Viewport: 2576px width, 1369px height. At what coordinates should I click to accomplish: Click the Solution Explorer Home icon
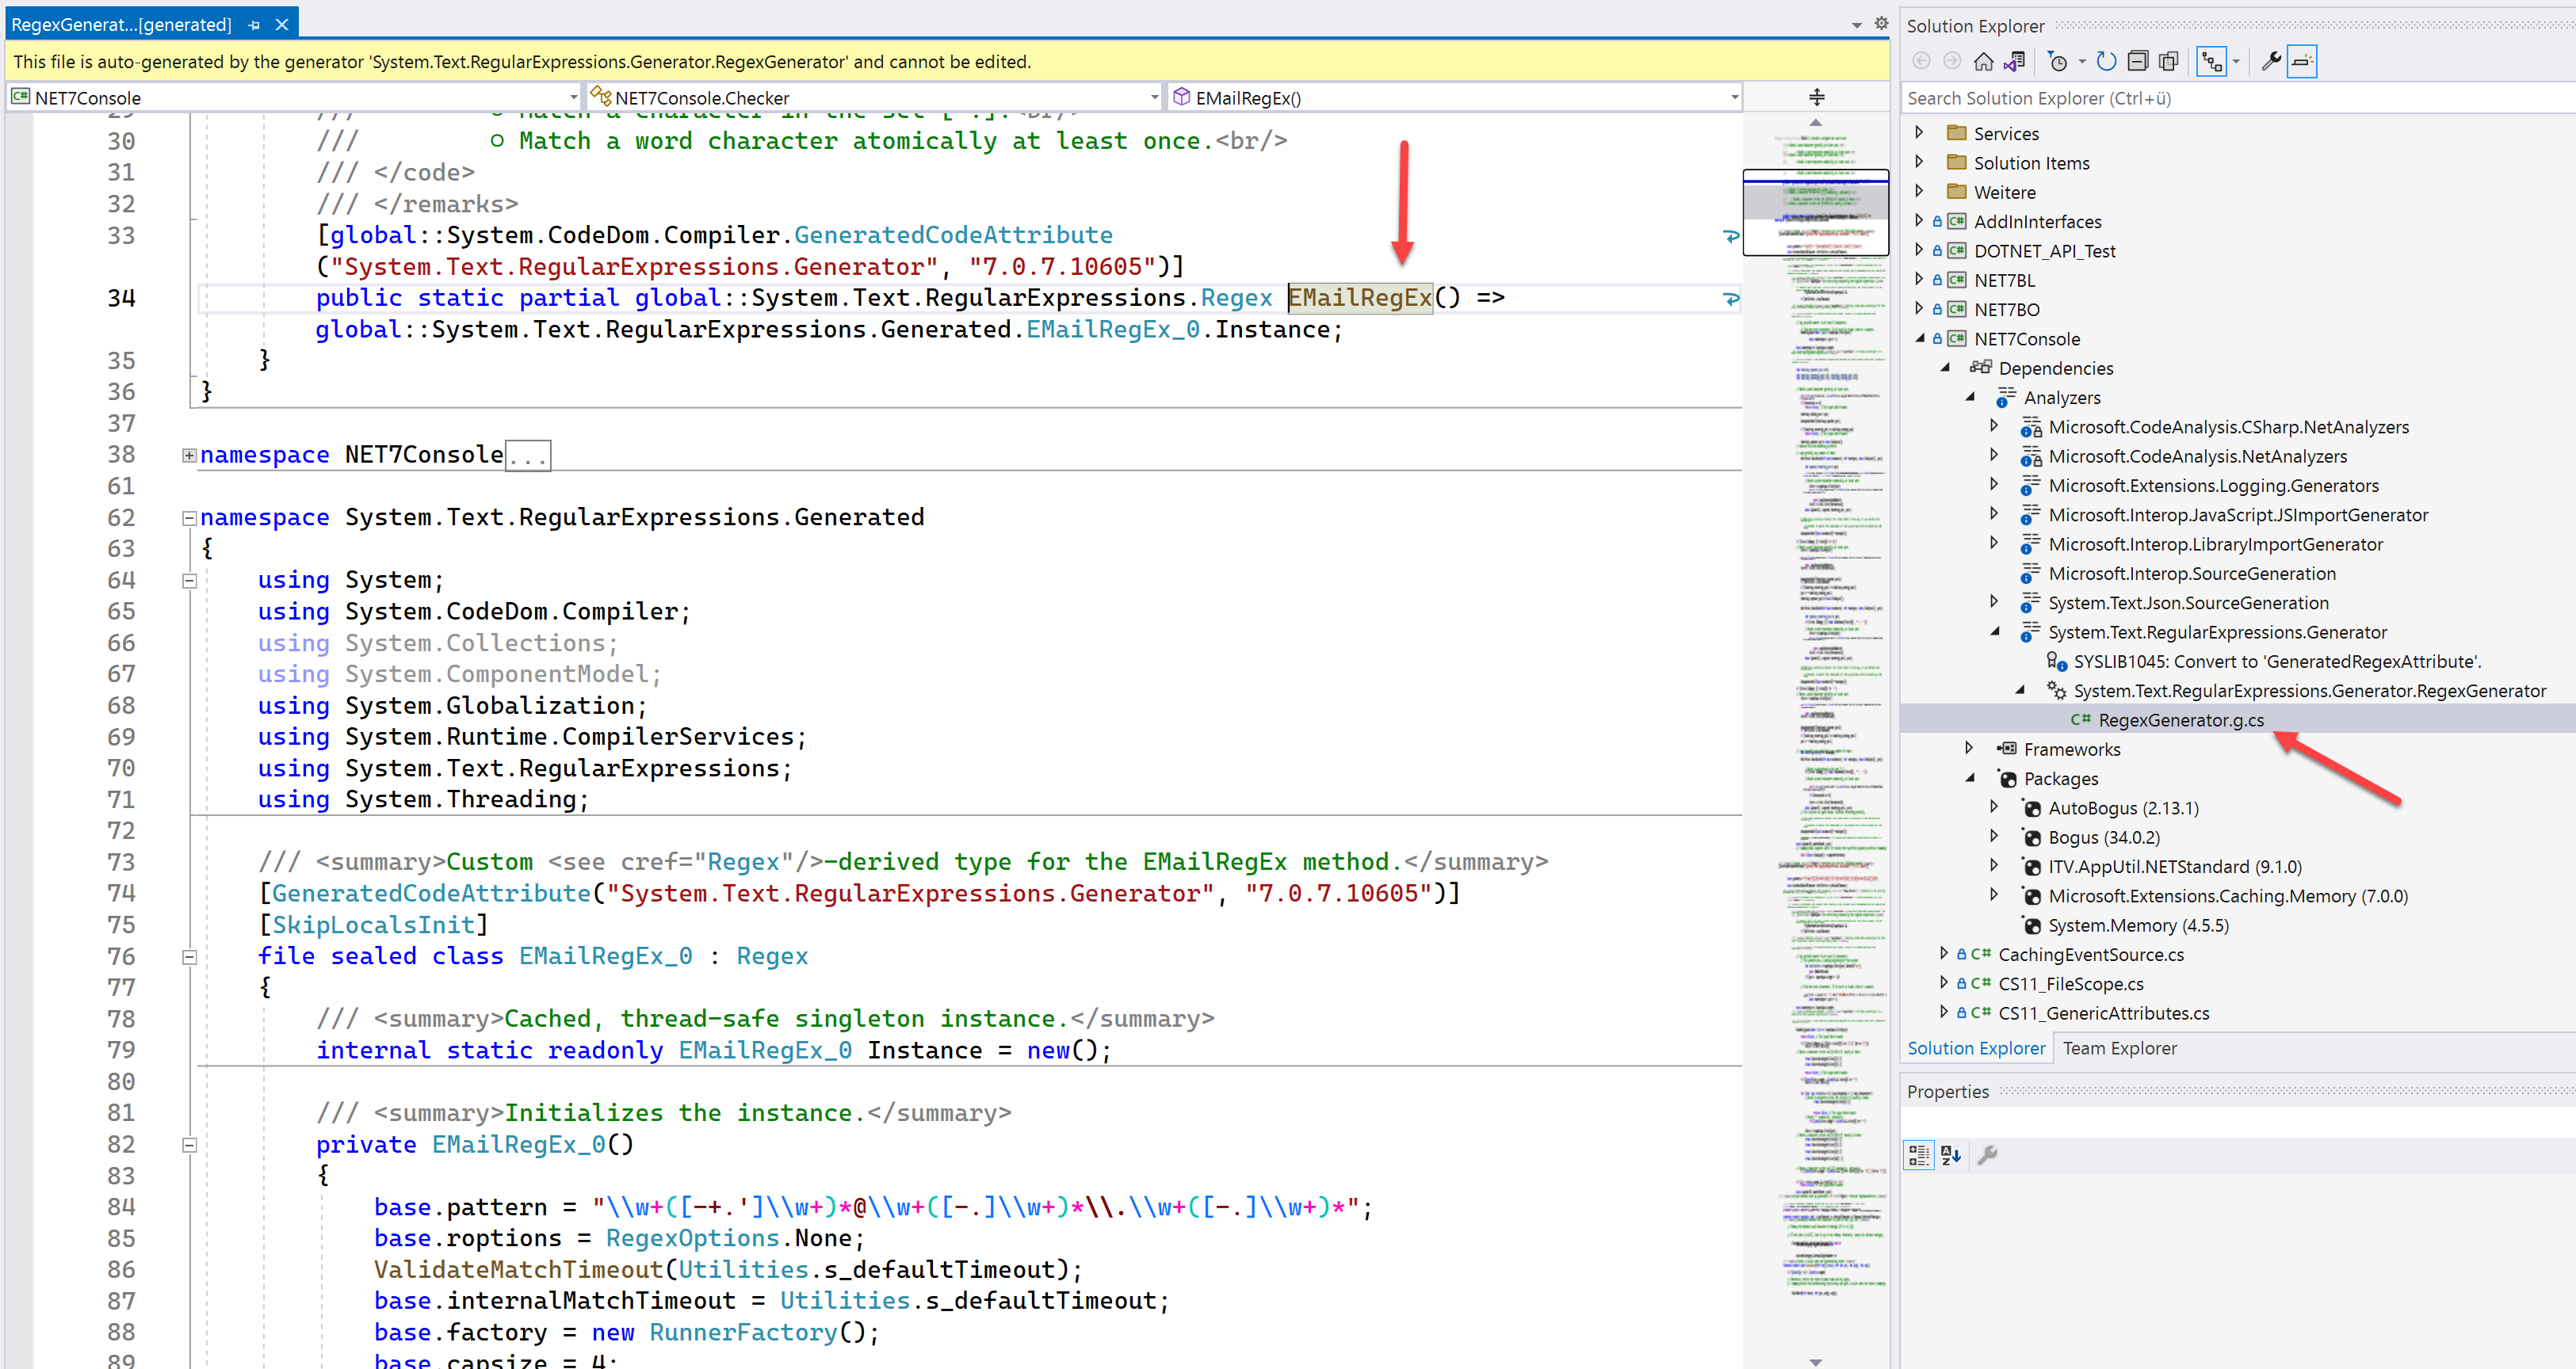pos(1984,62)
